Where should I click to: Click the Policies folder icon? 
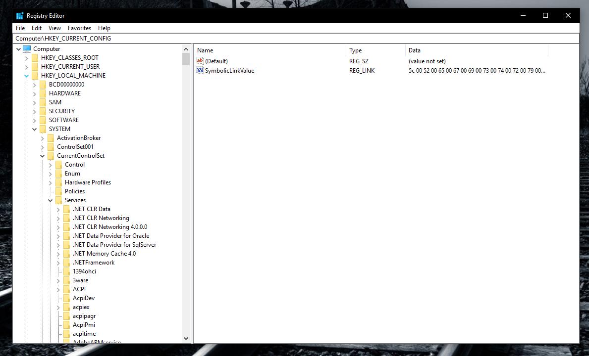click(58, 191)
